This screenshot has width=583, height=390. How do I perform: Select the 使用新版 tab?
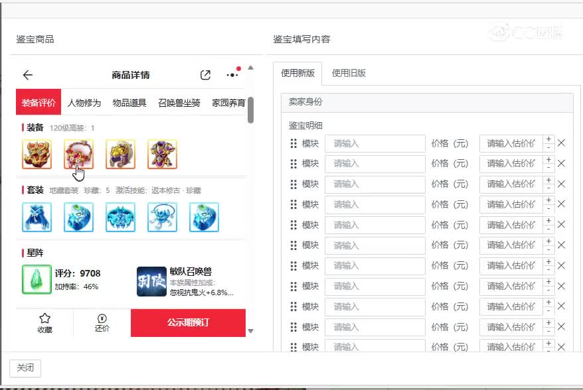pos(298,73)
